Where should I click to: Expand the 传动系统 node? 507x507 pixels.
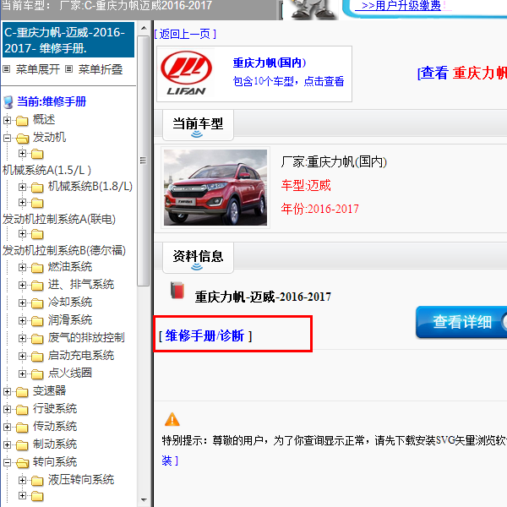7,427
